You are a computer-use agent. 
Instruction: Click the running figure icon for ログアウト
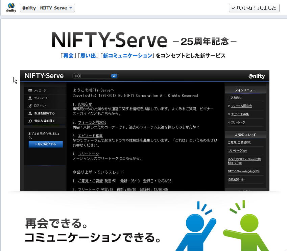pos(30,106)
